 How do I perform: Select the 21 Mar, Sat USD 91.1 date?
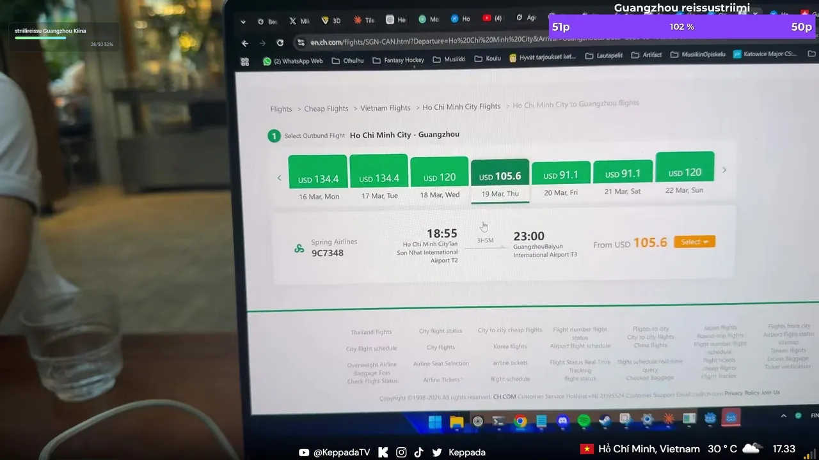coord(623,177)
